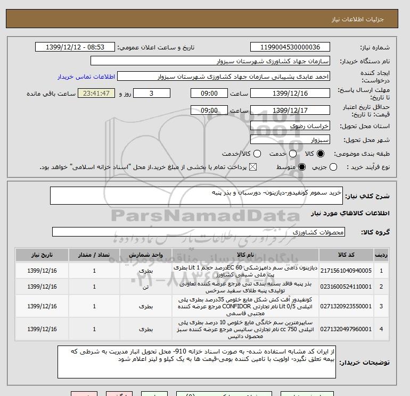Image resolution: width=410 pixels, height=396 pixels.
Task: Click row number 1 in ردیف column
Action: tap(381, 271)
